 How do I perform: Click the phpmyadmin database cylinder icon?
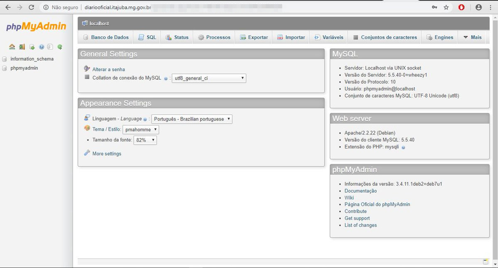(5, 68)
